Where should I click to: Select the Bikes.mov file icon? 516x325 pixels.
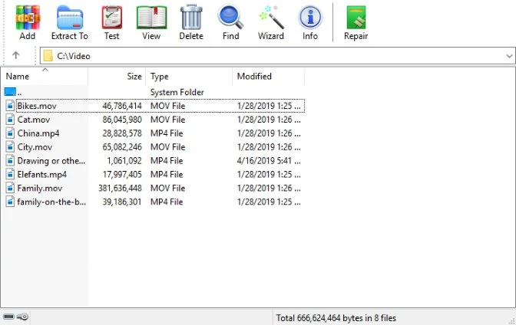click(10, 106)
